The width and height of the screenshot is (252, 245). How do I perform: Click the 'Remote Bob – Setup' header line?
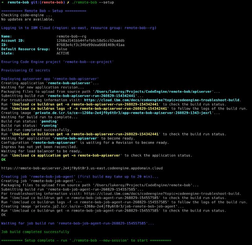44,11
